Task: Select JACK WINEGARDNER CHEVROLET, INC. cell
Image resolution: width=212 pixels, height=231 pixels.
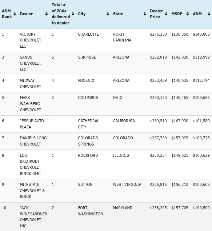Action: [33, 217]
